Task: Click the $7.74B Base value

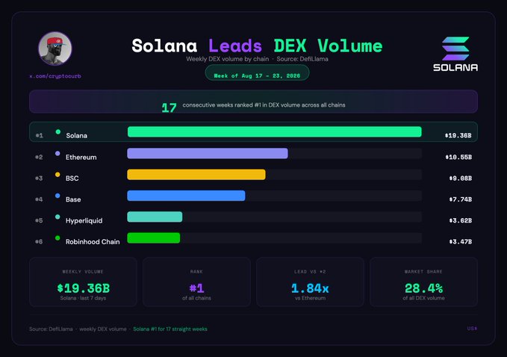Action: click(461, 199)
